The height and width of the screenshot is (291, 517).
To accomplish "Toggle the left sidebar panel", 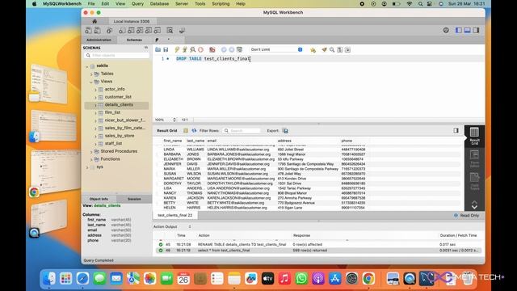I will [x=459, y=30].
